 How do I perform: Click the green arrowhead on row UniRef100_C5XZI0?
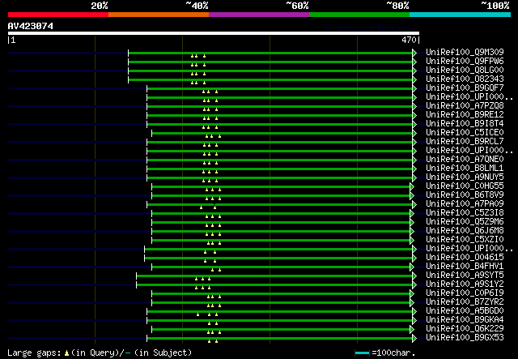coord(412,240)
